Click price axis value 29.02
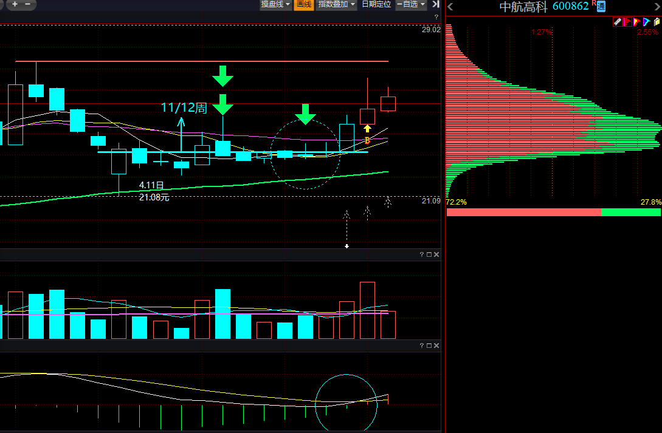The image size is (662, 433). [x=431, y=30]
